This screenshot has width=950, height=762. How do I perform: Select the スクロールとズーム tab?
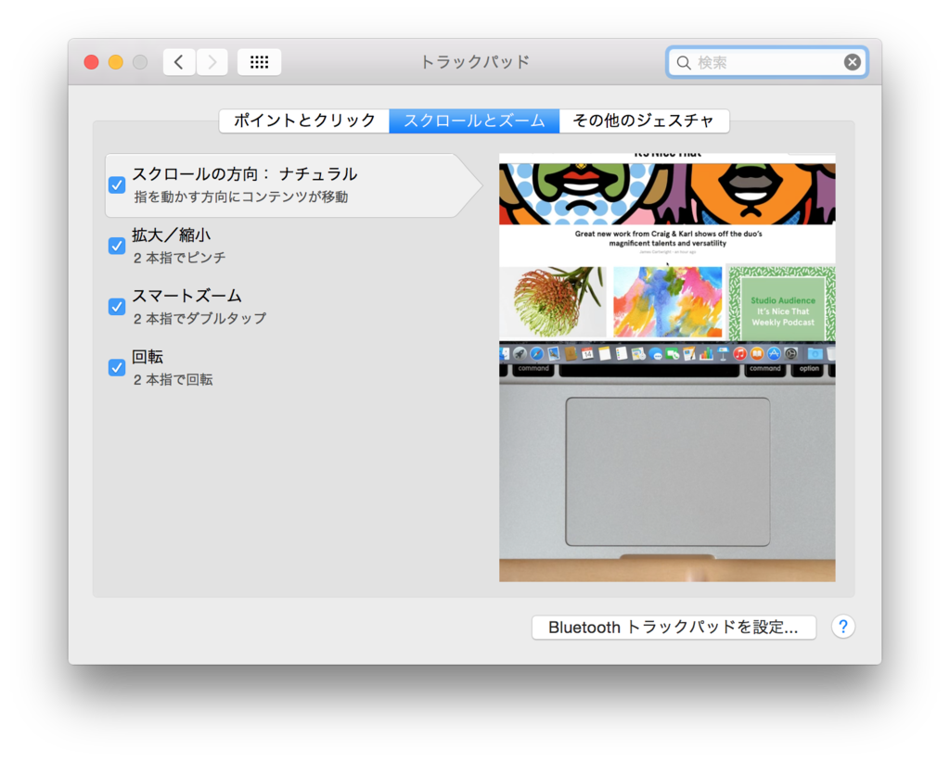click(x=474, y=121)
